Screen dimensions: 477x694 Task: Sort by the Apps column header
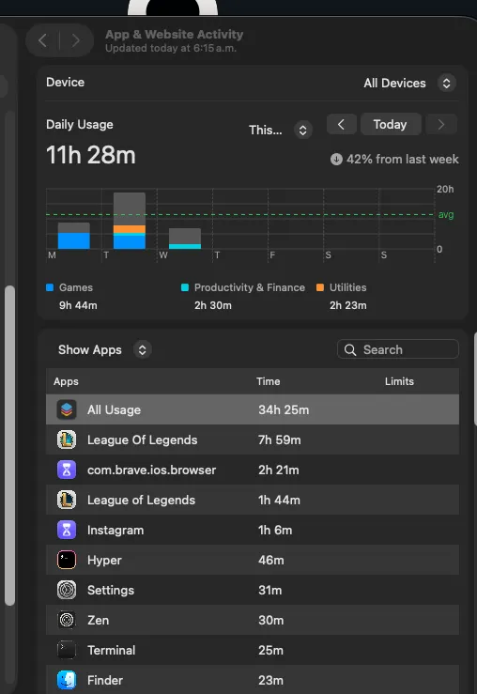[x=66, y=381]
